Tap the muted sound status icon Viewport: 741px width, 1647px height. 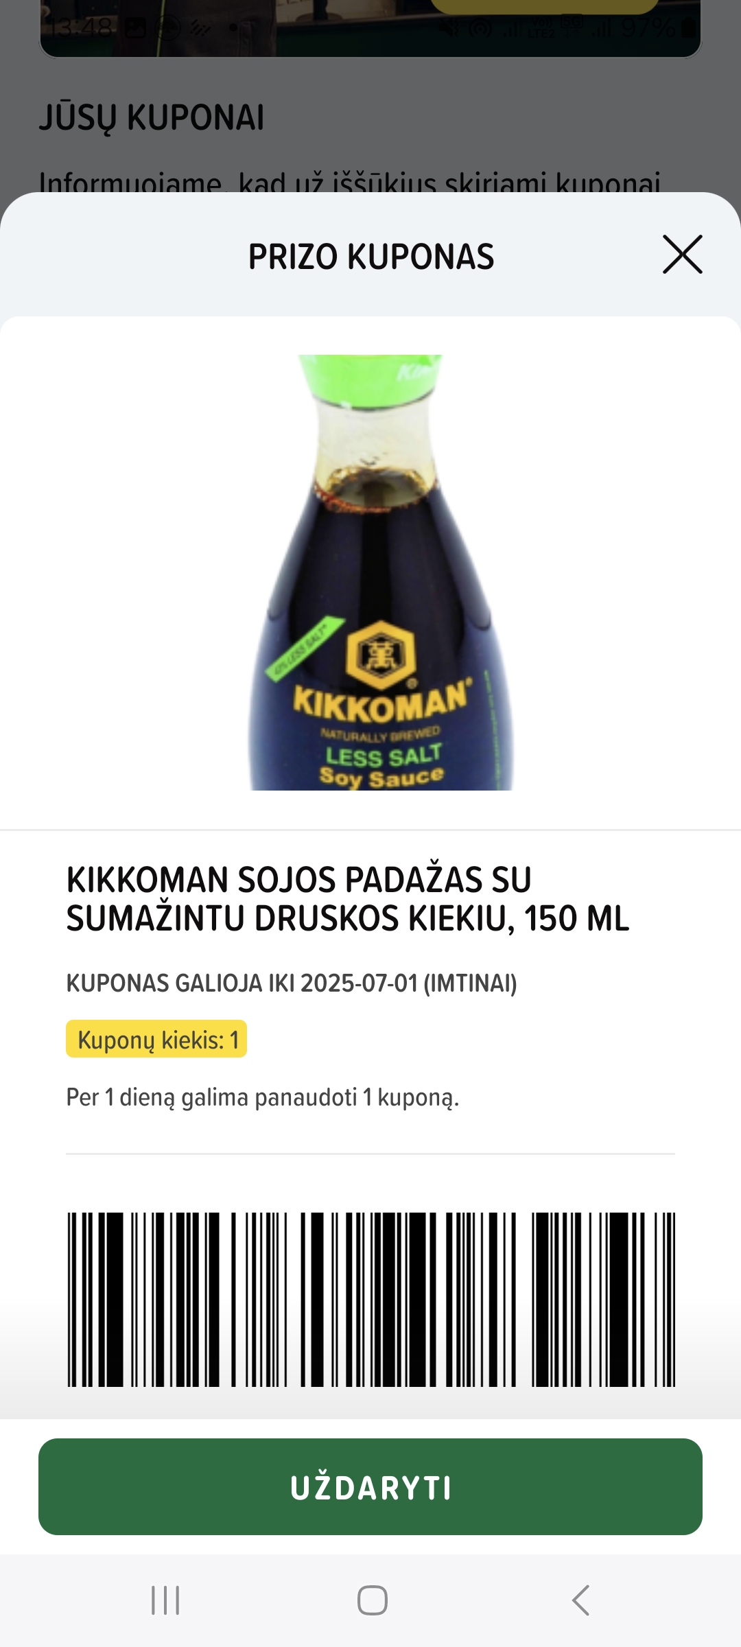pyautogui.click(x=450, y=28)
